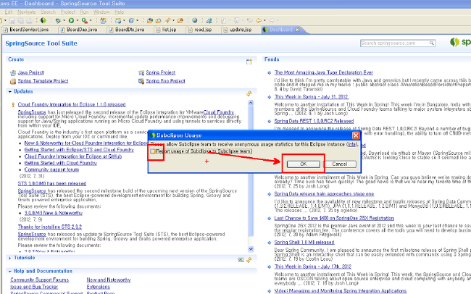Click the Open Web Browser globe icon

[x=195, y=21]
